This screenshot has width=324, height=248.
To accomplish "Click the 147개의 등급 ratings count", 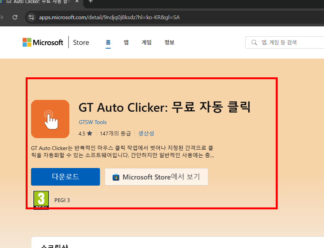I will coord(115,134).
